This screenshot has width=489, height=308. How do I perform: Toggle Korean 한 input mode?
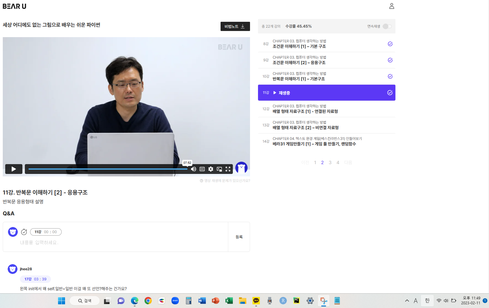[x=427, y=301]
